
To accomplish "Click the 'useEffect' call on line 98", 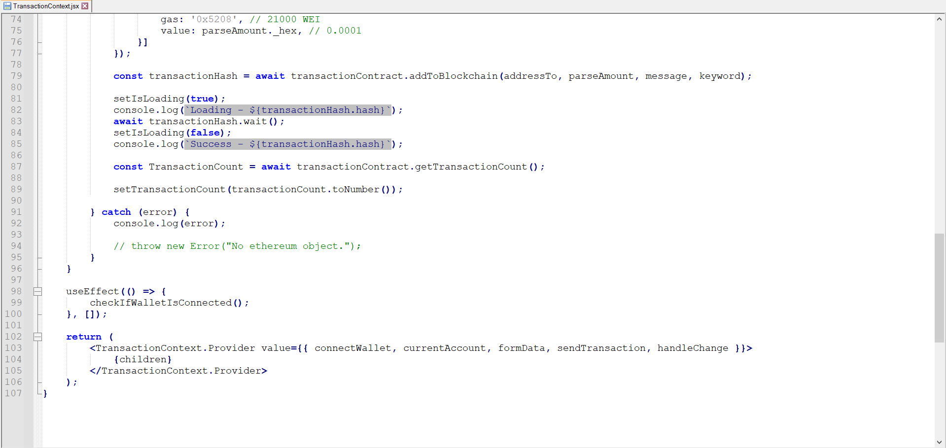I will tap(93, 291).
